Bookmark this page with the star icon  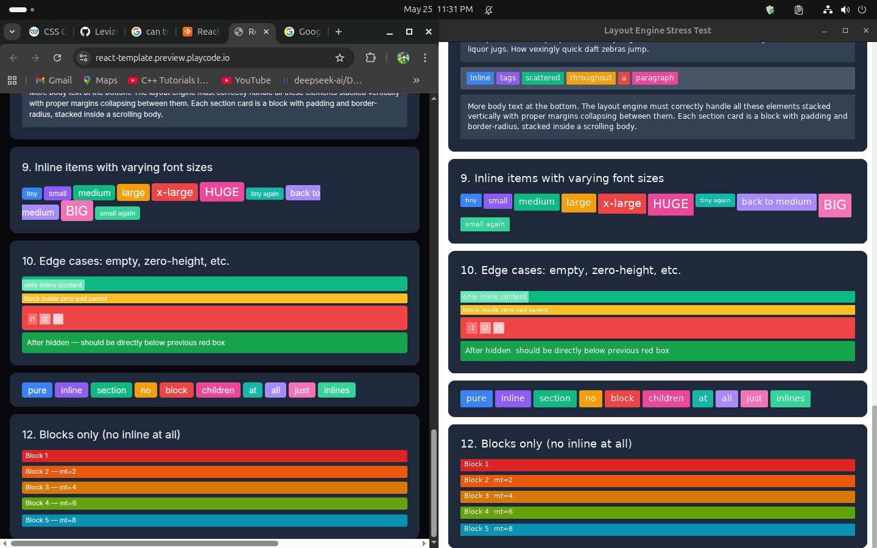tap(340, 58)
